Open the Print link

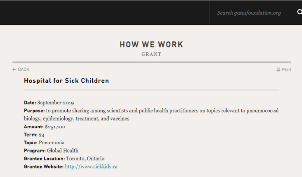[x=284, y=70]
